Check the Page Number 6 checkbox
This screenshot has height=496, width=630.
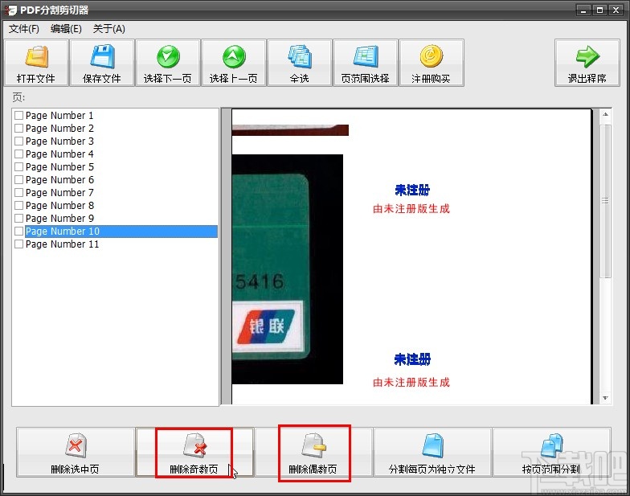[x=19, y=180]
